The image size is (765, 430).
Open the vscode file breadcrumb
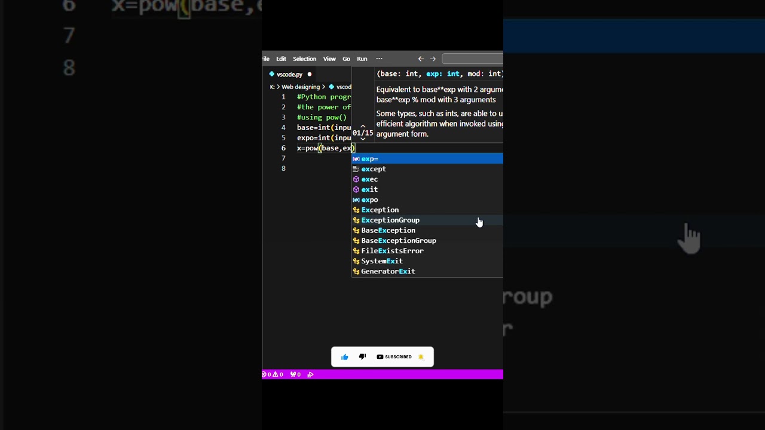pos(340,87)
